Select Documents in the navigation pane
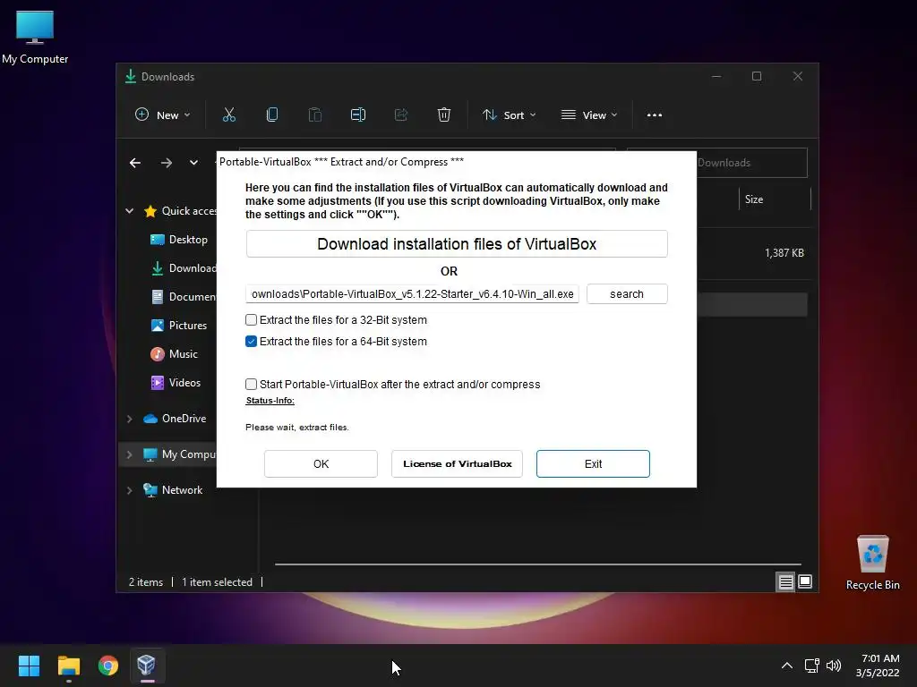Image resolution: width=917 pixels, height=687 pixels. [x=183, y=297]
